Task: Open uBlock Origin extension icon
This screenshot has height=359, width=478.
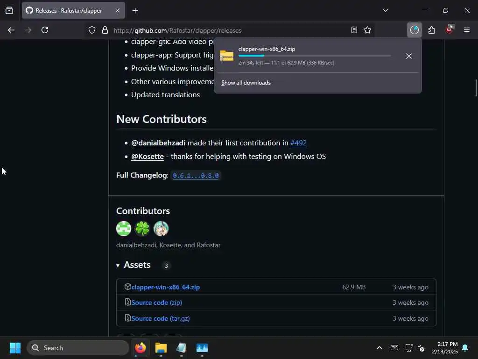Action: click(449, 29)
